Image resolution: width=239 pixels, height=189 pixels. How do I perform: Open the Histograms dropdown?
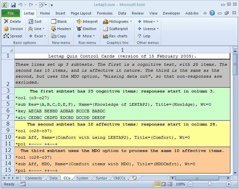[131, 21]
